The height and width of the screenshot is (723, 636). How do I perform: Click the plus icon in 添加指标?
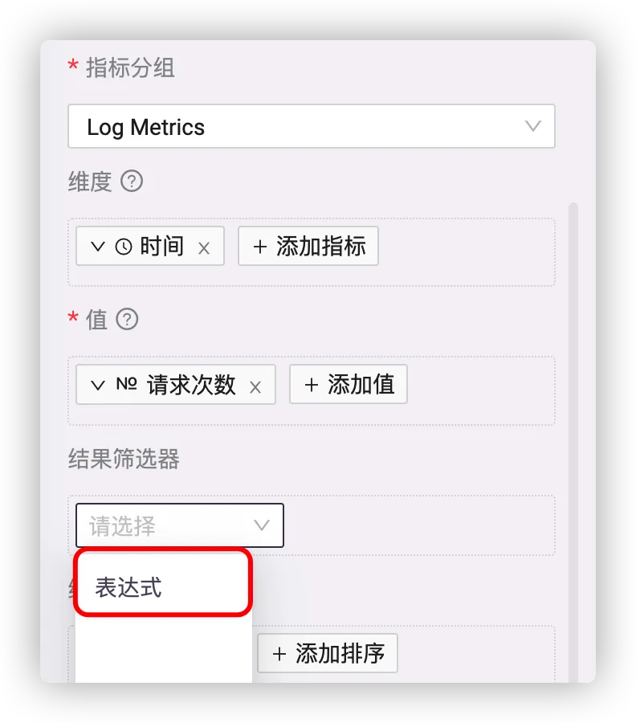(x=260, y=247)
